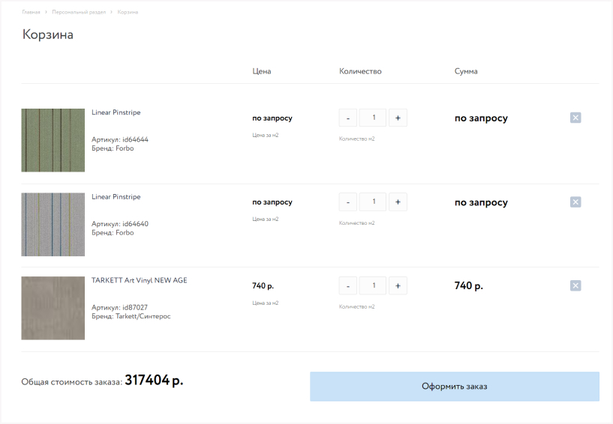Image resolution: width=613 pixels, height=424 pixels.
Task: Decrease TARKETT Art Vinyl quantity
Action: 348,285
